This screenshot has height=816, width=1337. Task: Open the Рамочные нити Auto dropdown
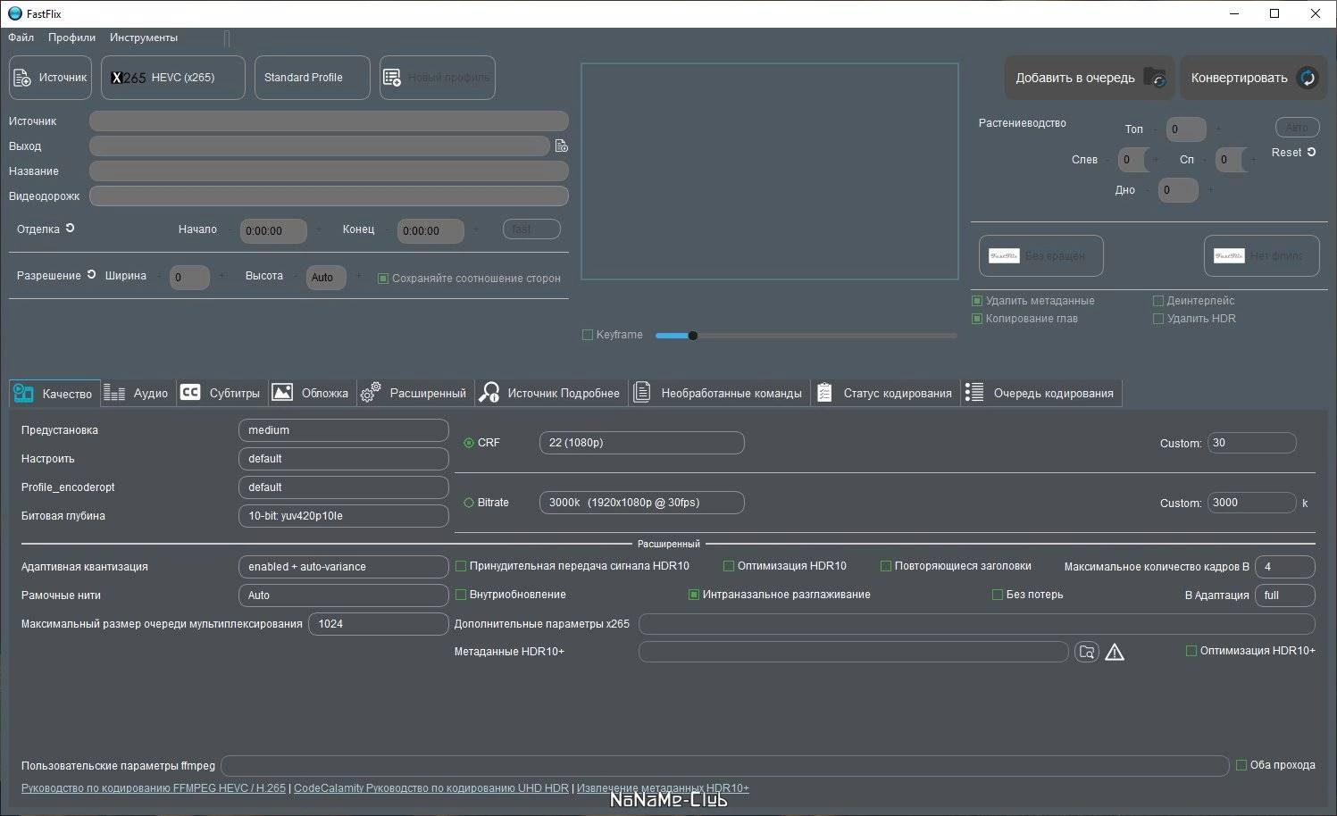tap(344, 595)
